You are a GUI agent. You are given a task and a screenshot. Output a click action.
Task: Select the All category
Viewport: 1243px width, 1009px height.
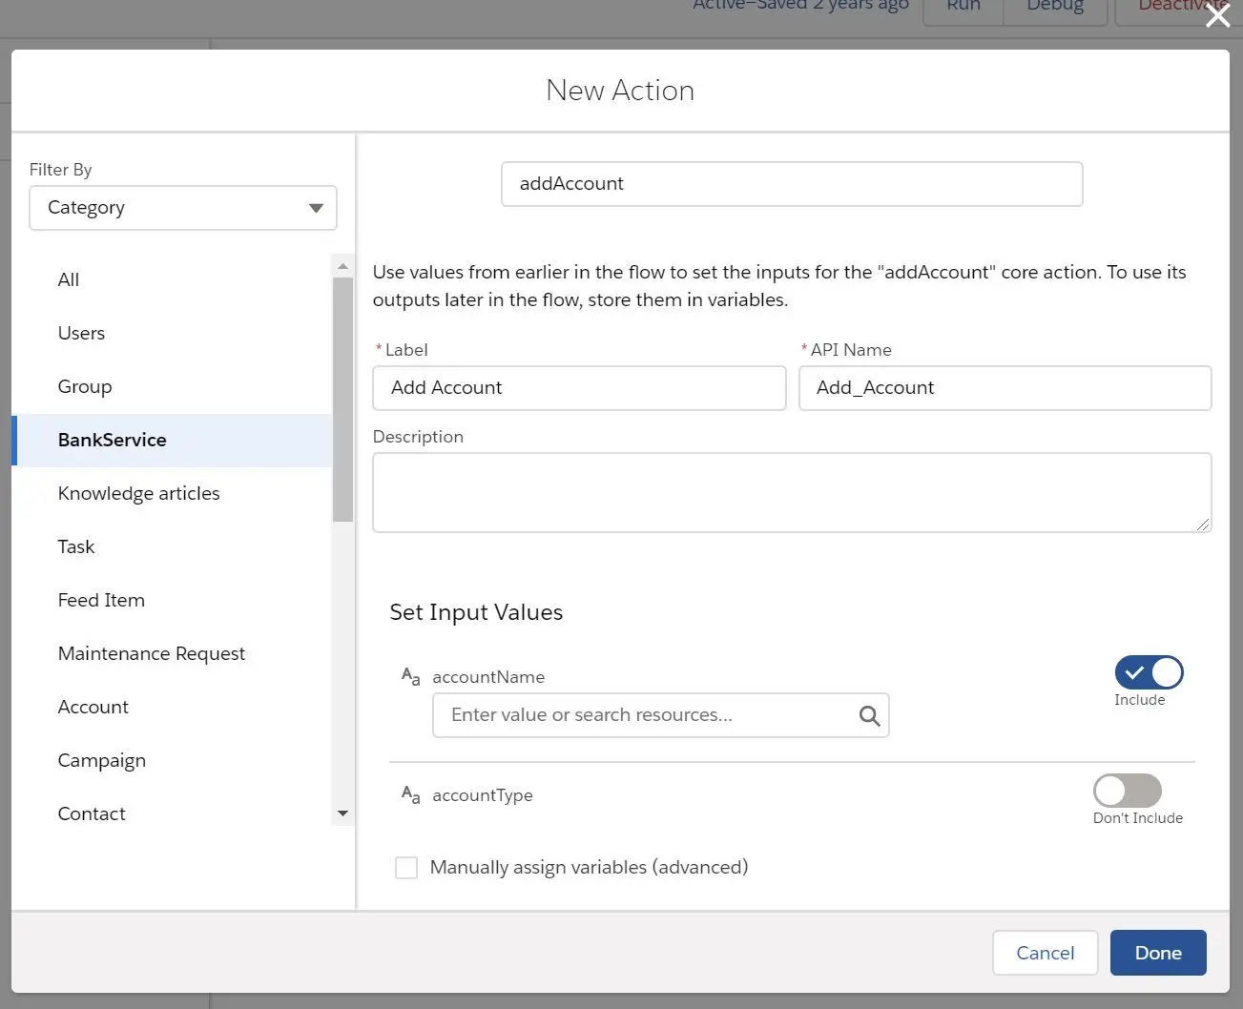(x=172, y=279)
